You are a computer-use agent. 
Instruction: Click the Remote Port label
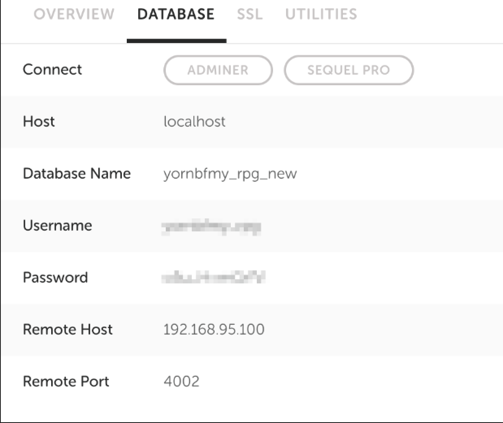[66, 381]
